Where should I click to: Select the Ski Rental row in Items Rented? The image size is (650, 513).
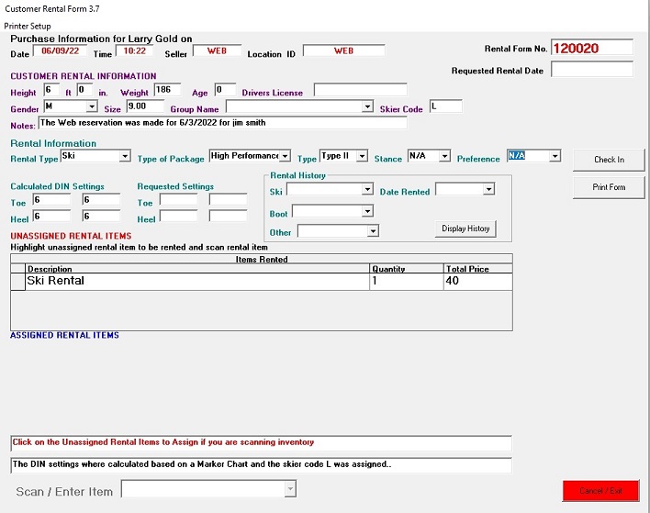click(x=196, y=281)
